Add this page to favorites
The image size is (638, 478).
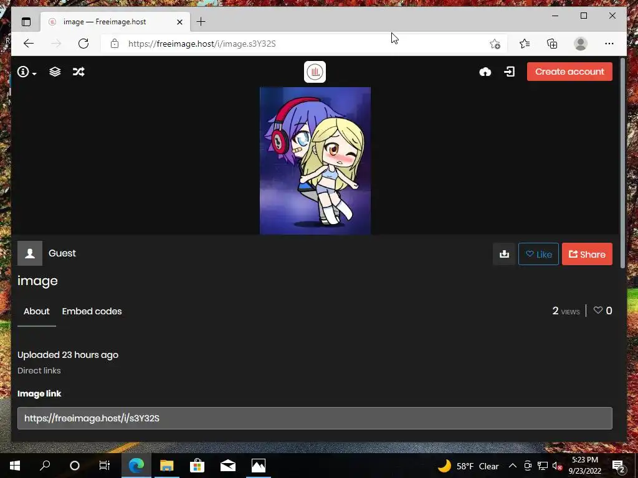click(495, 44)
